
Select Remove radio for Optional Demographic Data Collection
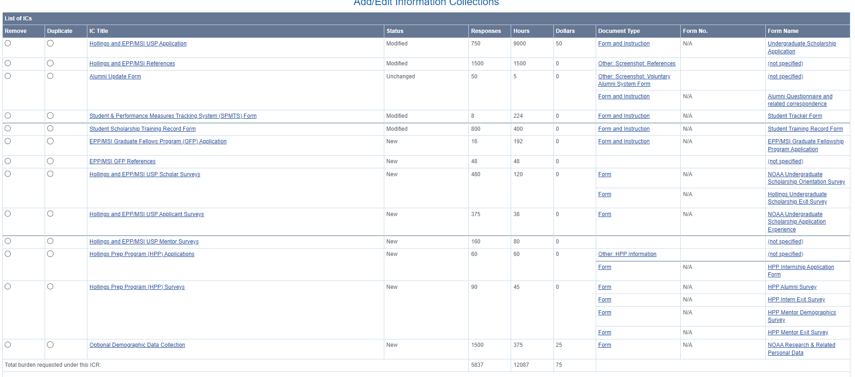tap(8, 345)
